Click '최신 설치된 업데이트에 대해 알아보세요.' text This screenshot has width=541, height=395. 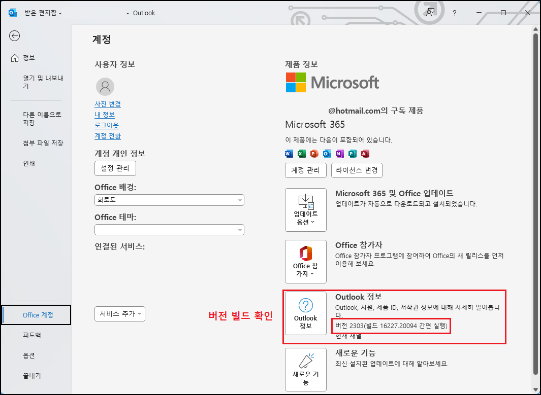[x=392, y=364]
